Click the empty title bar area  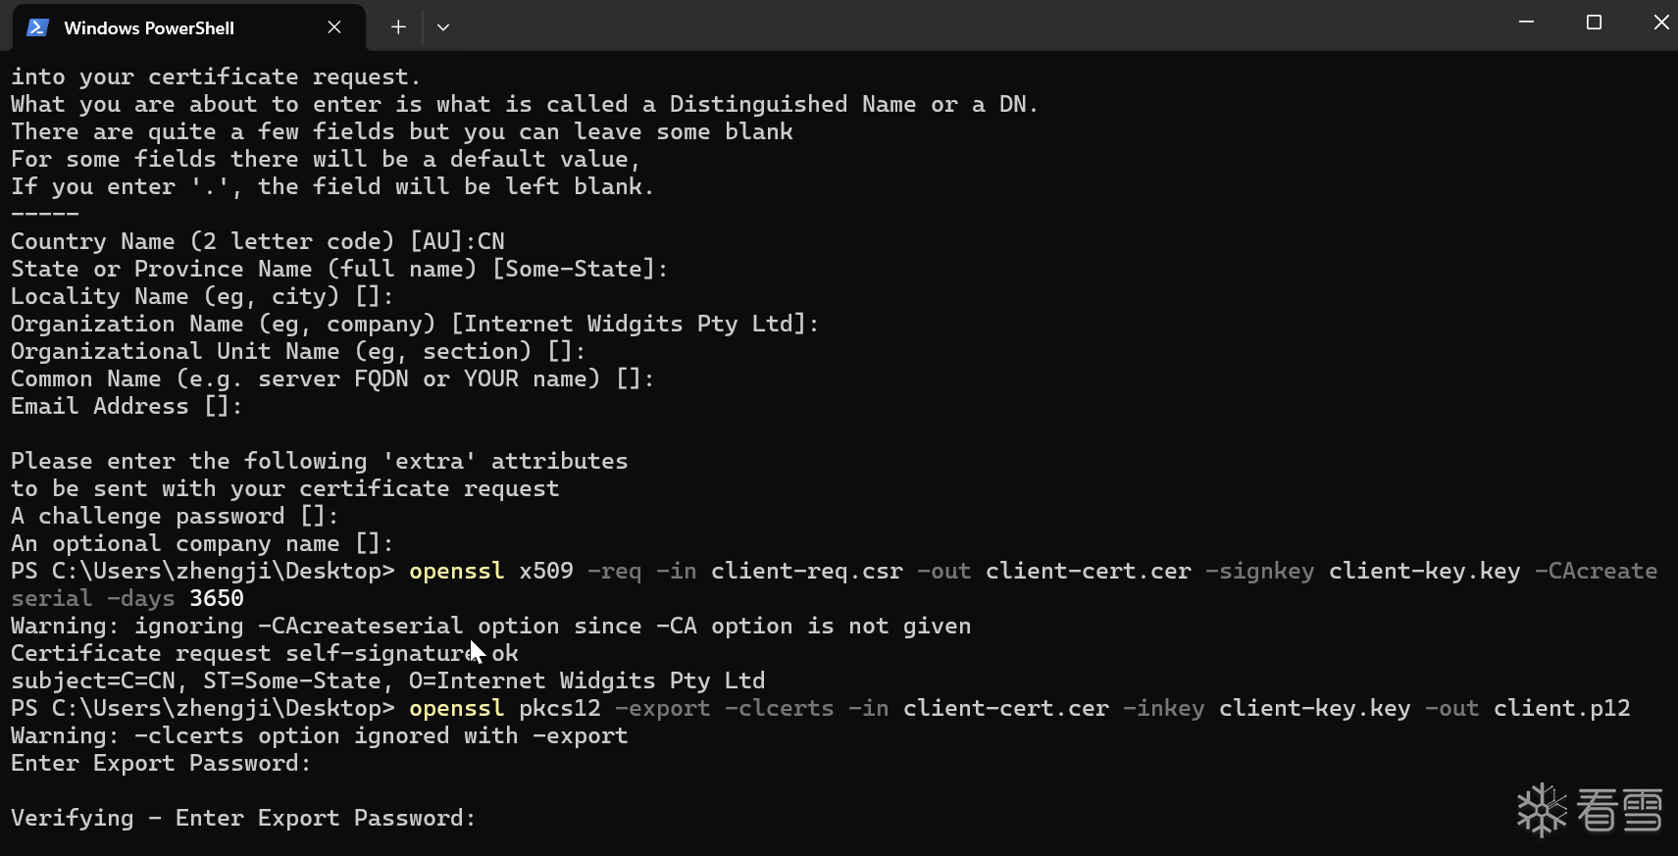coord(981,25)
